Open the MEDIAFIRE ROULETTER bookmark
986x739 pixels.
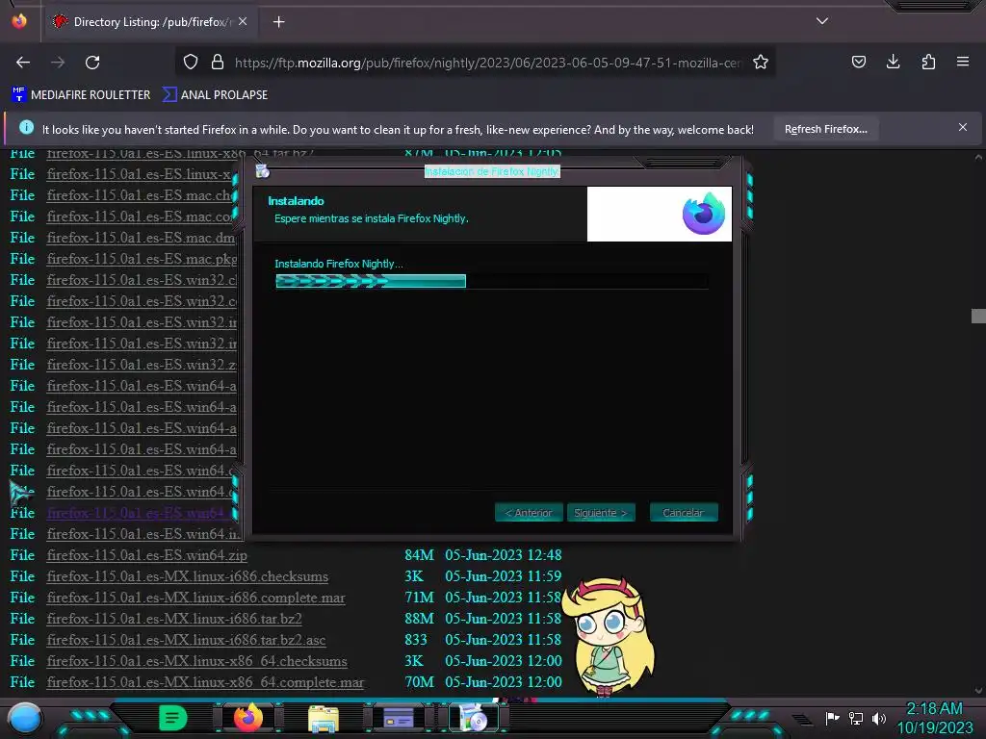(x=81, y=95)
